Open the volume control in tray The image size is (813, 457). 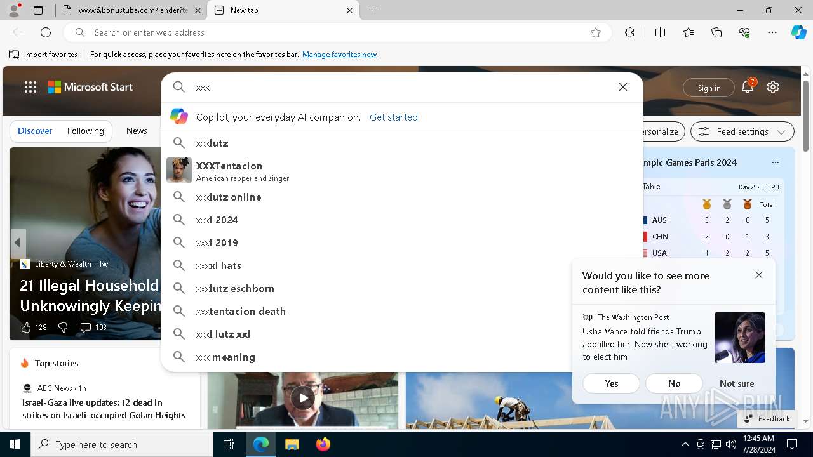tap(730, 444)
